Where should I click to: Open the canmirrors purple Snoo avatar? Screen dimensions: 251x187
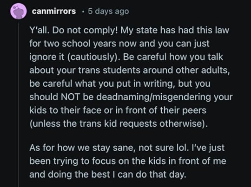19,11
